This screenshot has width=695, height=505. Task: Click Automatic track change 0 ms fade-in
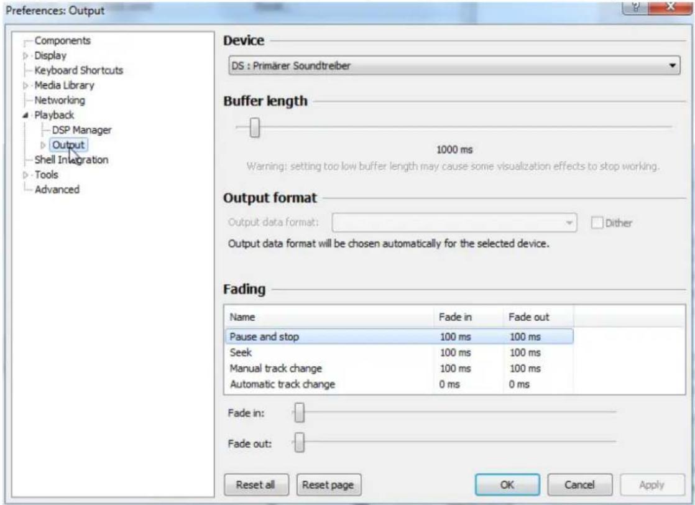pos(449,385)
